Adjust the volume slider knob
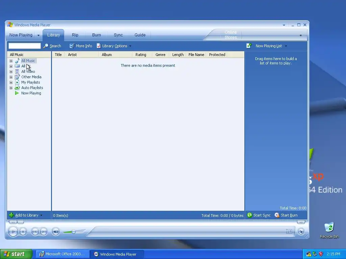346x259 pixels. tap(73, 231)
